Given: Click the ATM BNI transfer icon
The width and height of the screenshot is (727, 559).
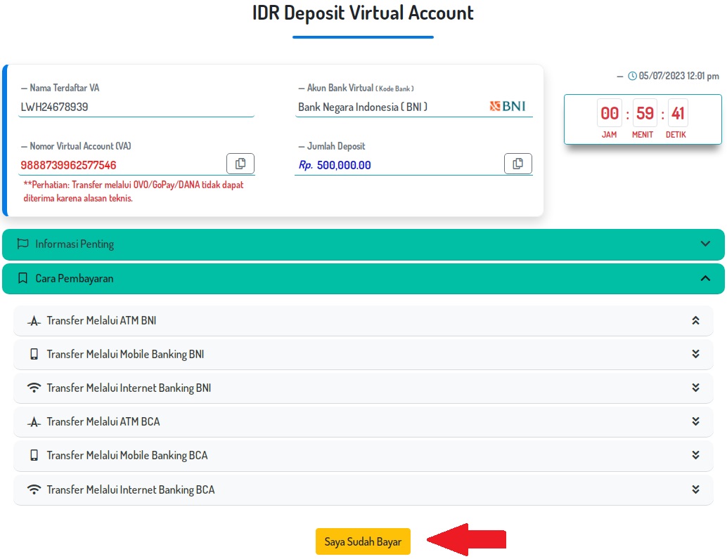Looking at the screenshot, I should [x=34, y=321].
